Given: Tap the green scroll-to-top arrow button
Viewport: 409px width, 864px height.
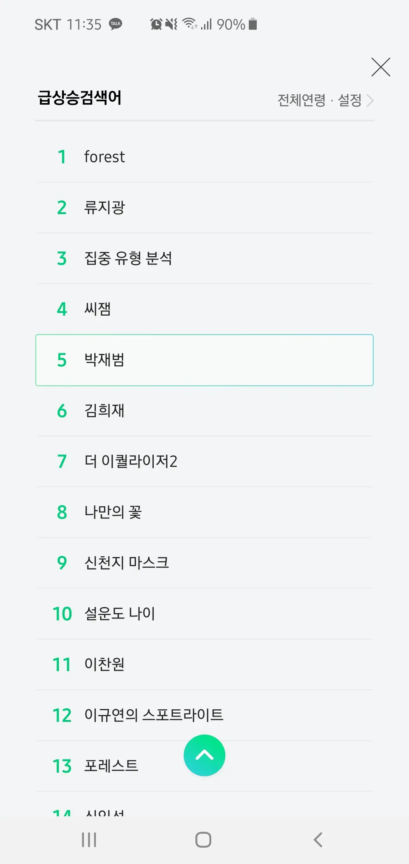Looking at the screenshot, I should pos(204,755).
